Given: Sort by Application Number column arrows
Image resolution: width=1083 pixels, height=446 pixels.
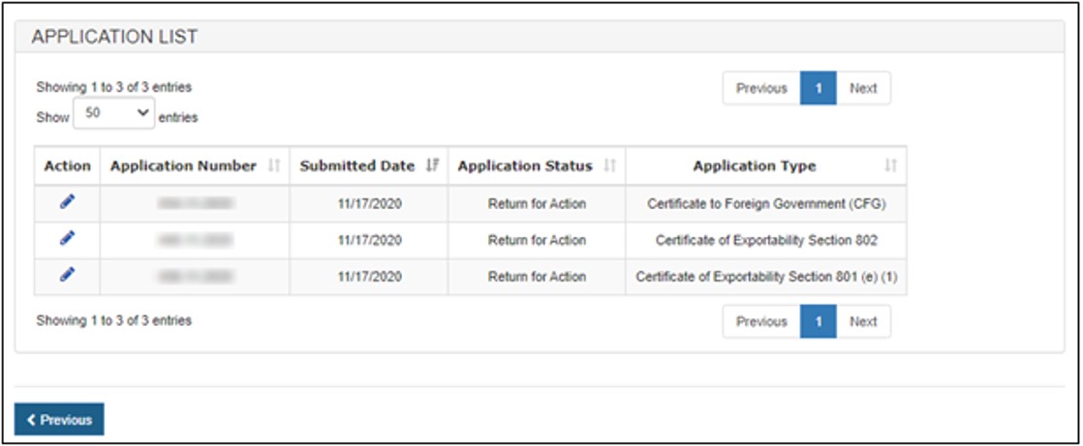Looking at the screenshot, I should [274, 166].
